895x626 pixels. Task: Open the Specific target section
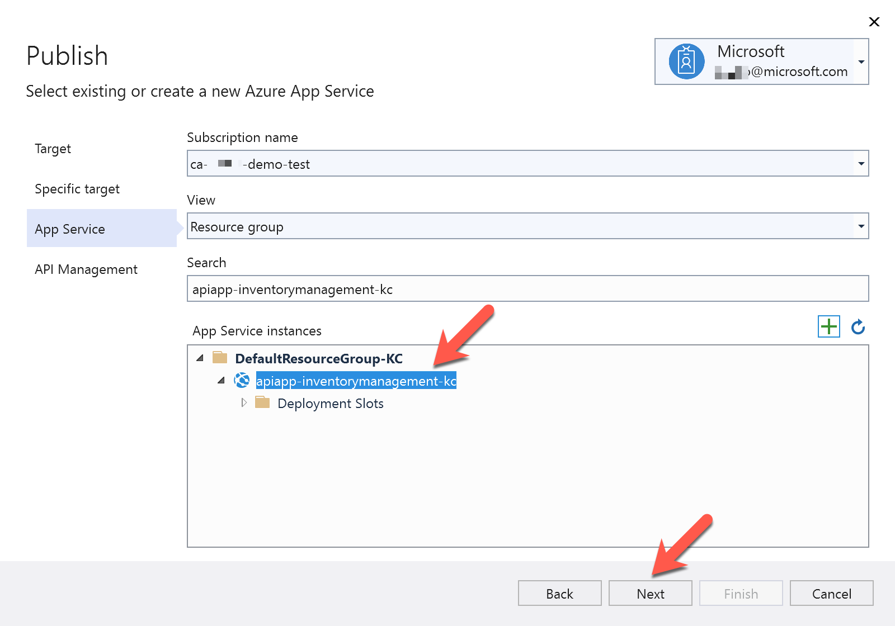pyautogui.click(x=77, y=189)
